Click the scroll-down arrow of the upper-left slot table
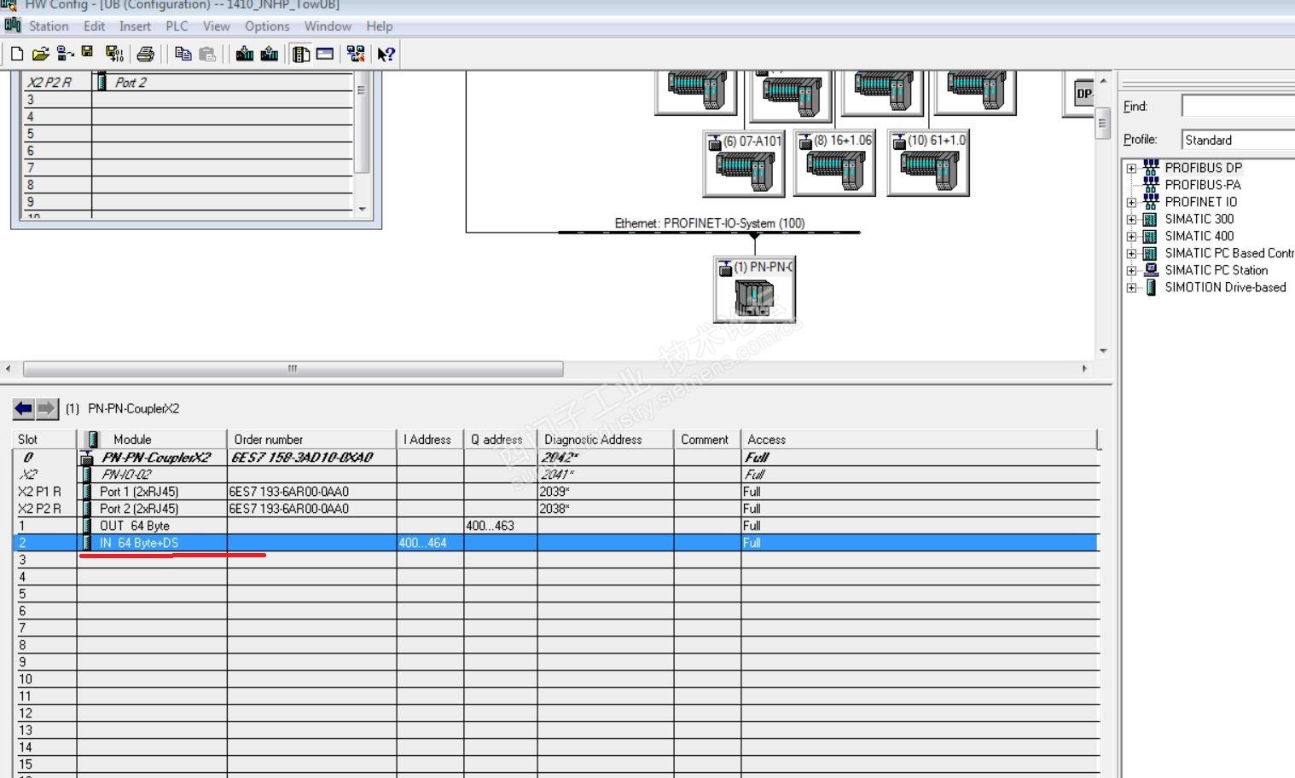Viewport: 1295px width, 778px height. click(x=362, y=208)
